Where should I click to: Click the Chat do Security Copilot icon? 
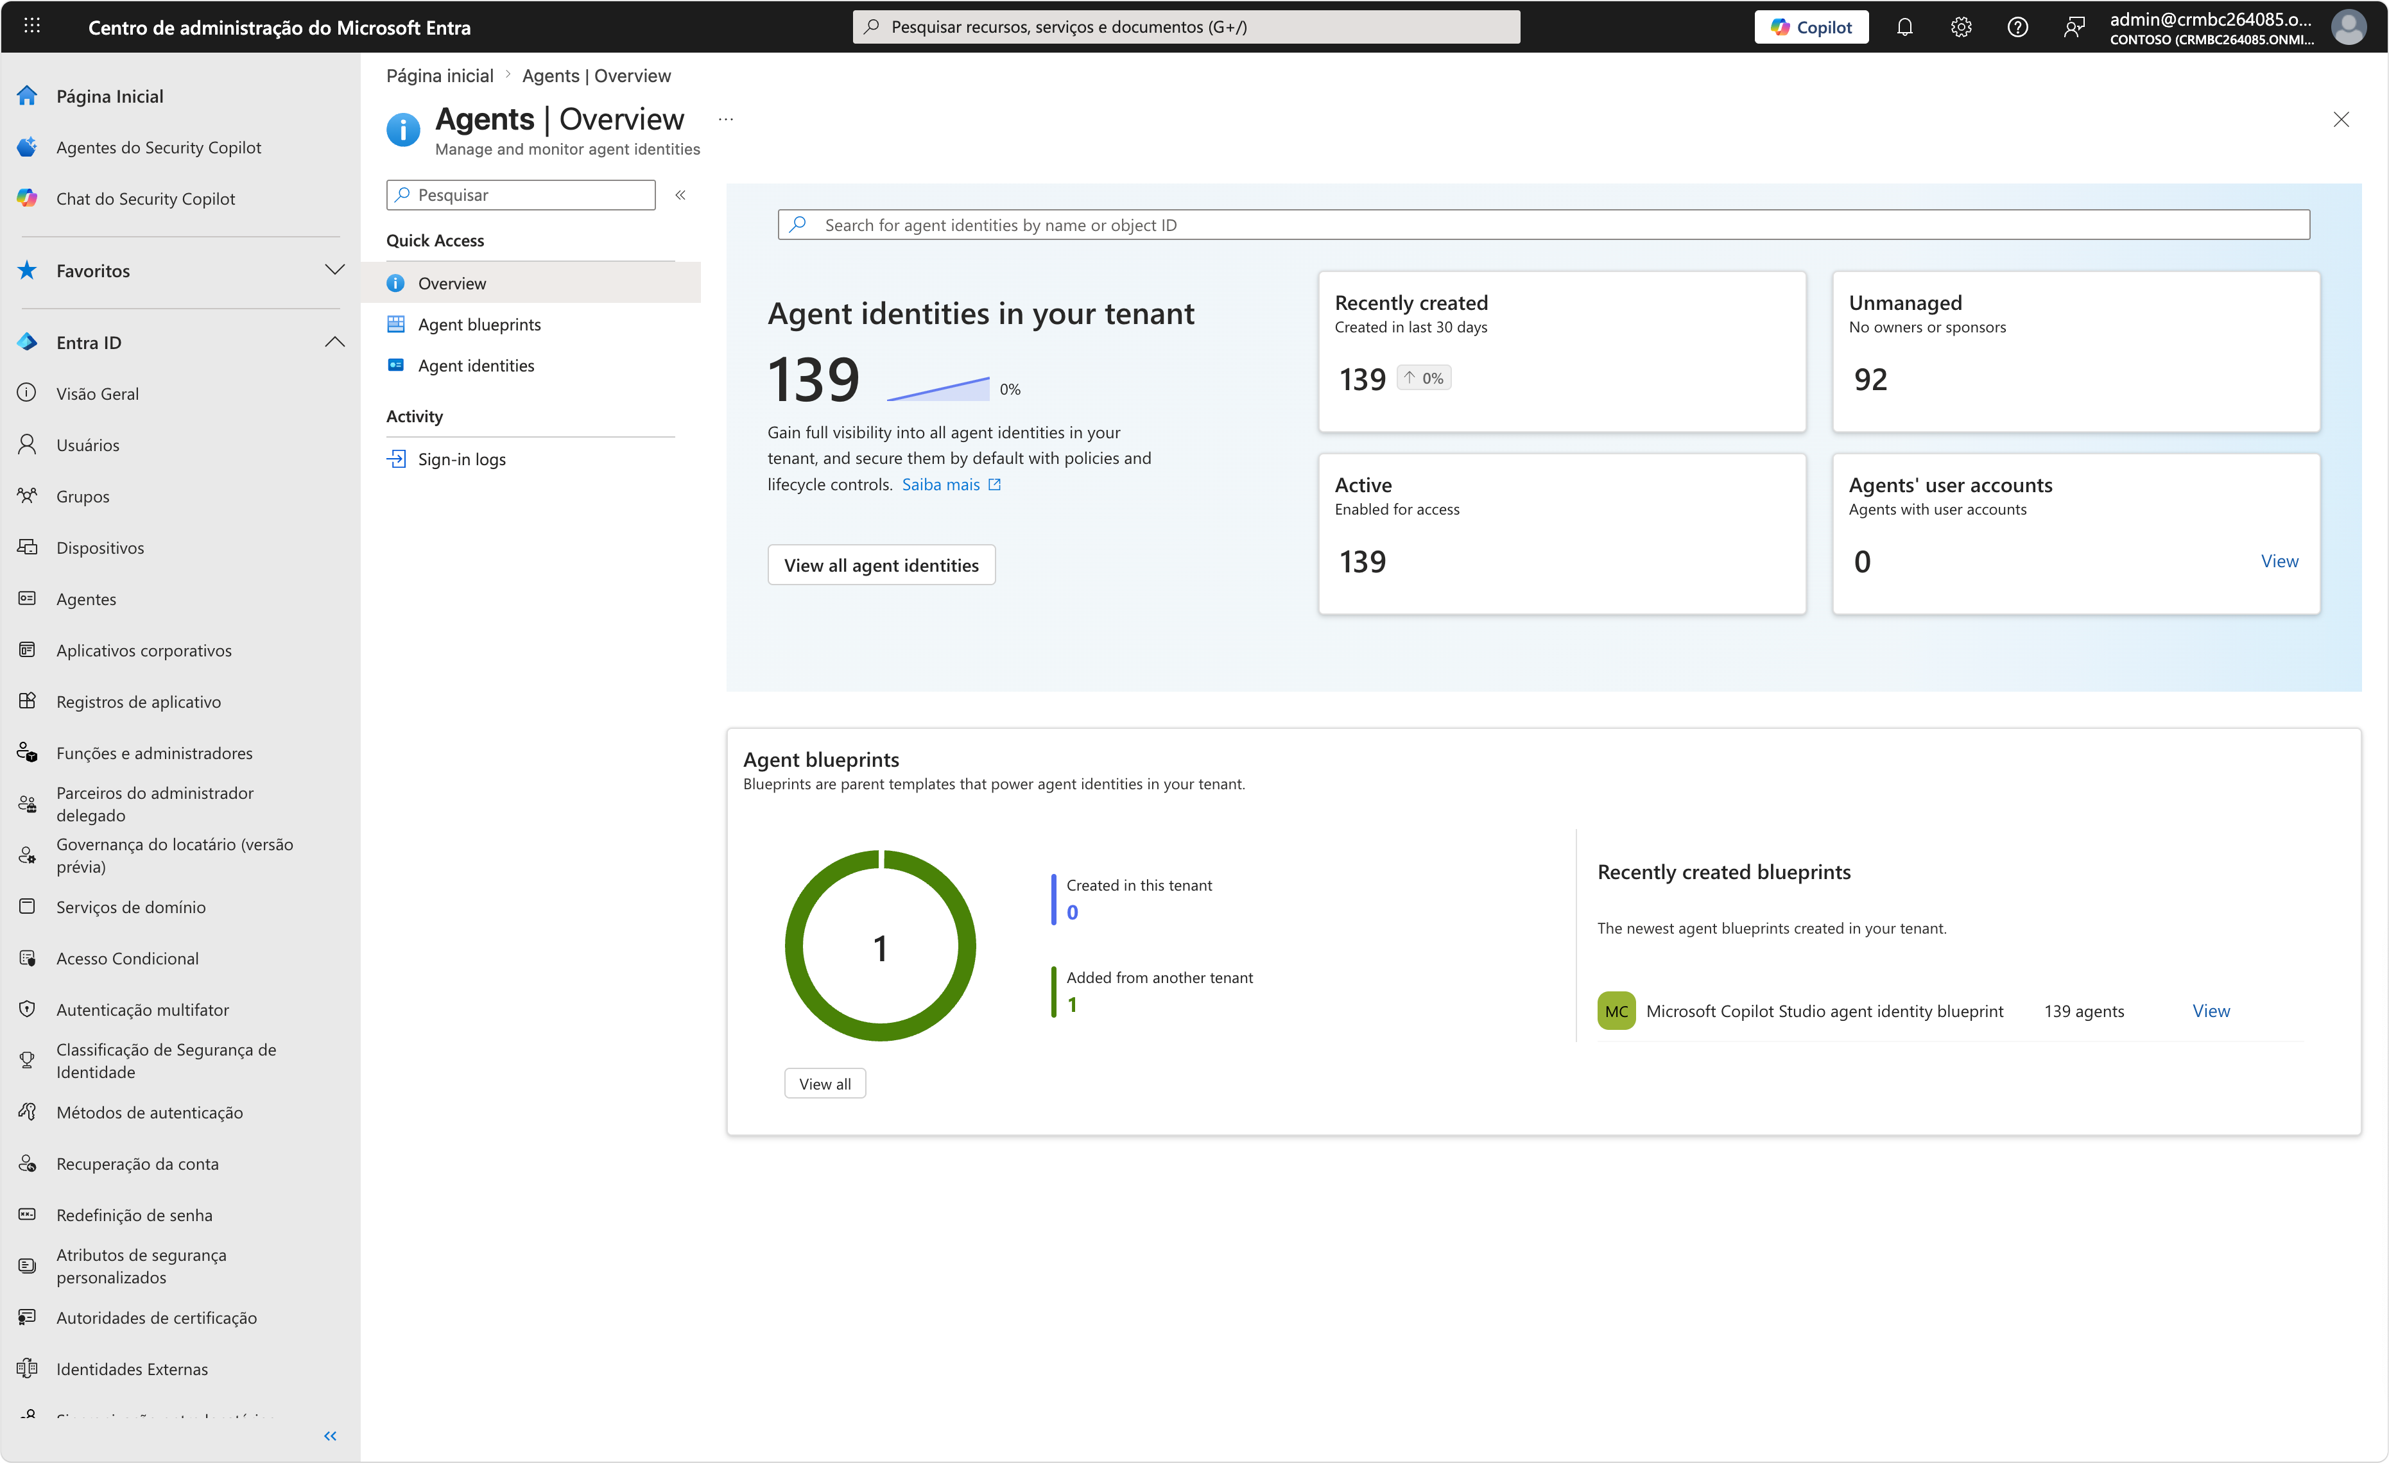(x=27, y=199)
